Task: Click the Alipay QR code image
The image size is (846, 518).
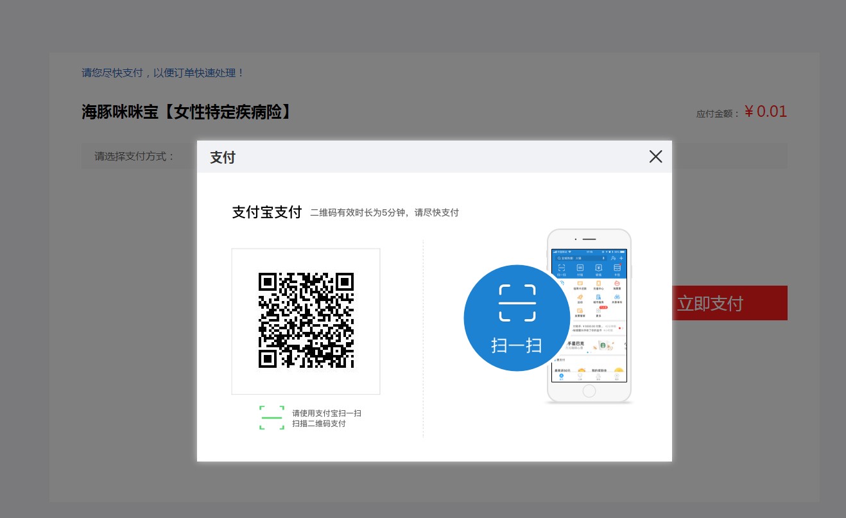Action: pos(306,320)
